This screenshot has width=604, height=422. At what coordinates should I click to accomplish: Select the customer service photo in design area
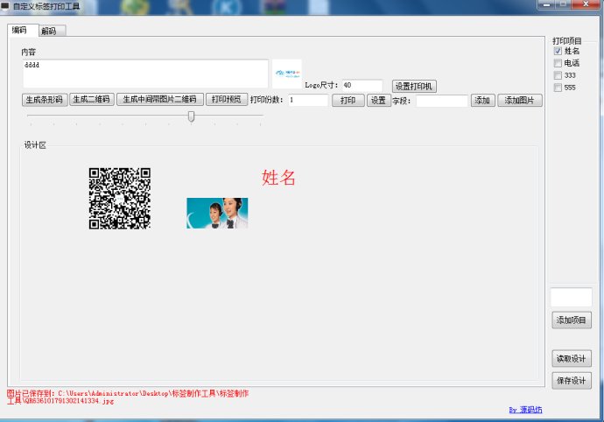click(x=217, y=213)
